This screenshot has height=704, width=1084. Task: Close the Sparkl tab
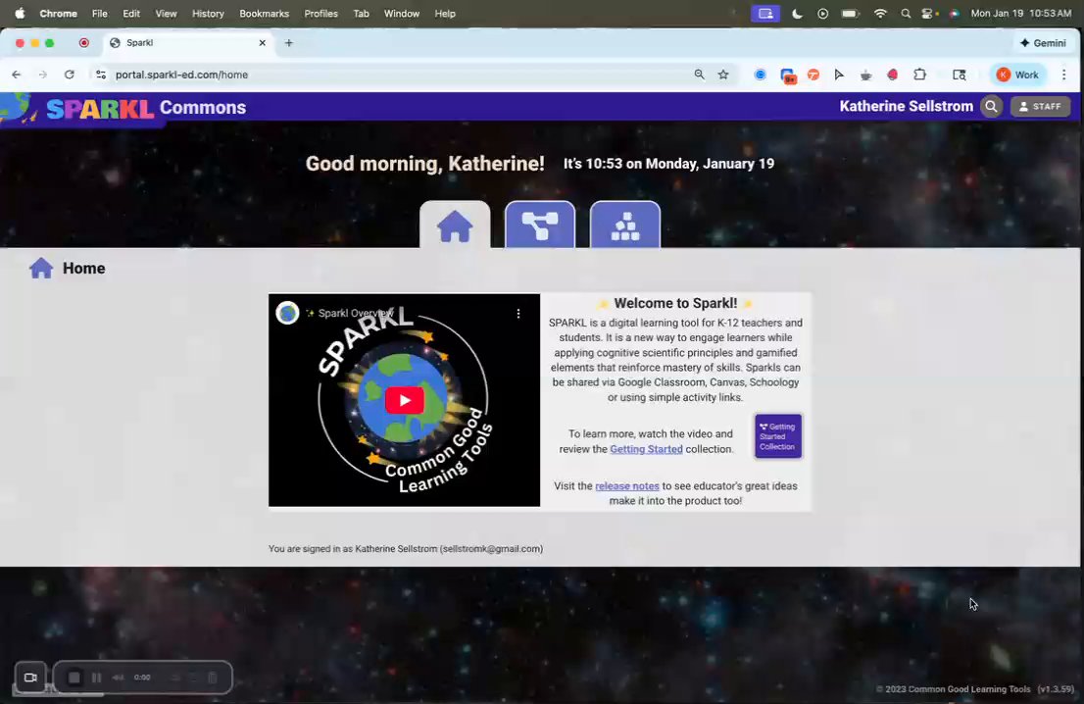pyautogui.click(x=262, y=43)
